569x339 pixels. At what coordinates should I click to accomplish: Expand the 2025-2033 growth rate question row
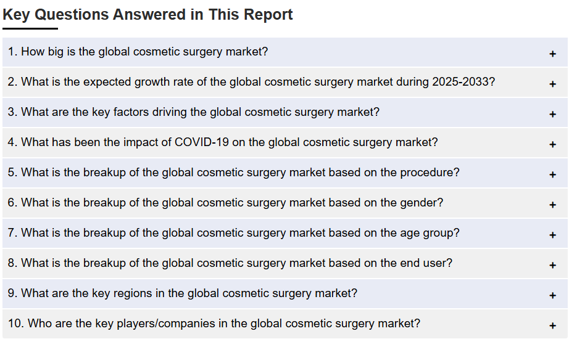click(285, 82)
